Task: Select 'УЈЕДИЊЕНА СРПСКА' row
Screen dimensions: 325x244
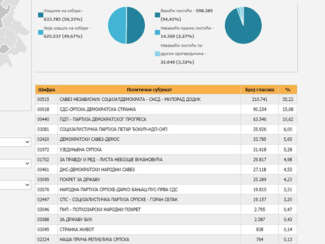Action: point(166,150)
